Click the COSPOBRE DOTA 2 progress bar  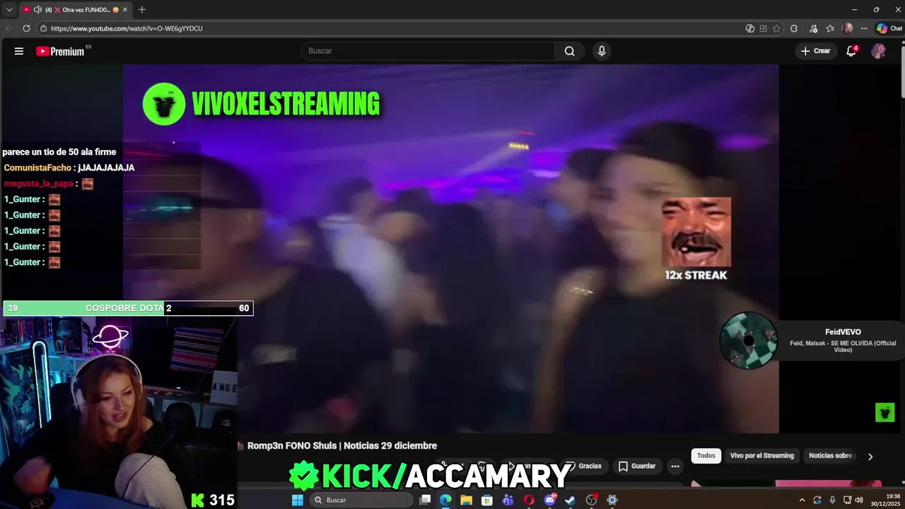coord(128,308)
